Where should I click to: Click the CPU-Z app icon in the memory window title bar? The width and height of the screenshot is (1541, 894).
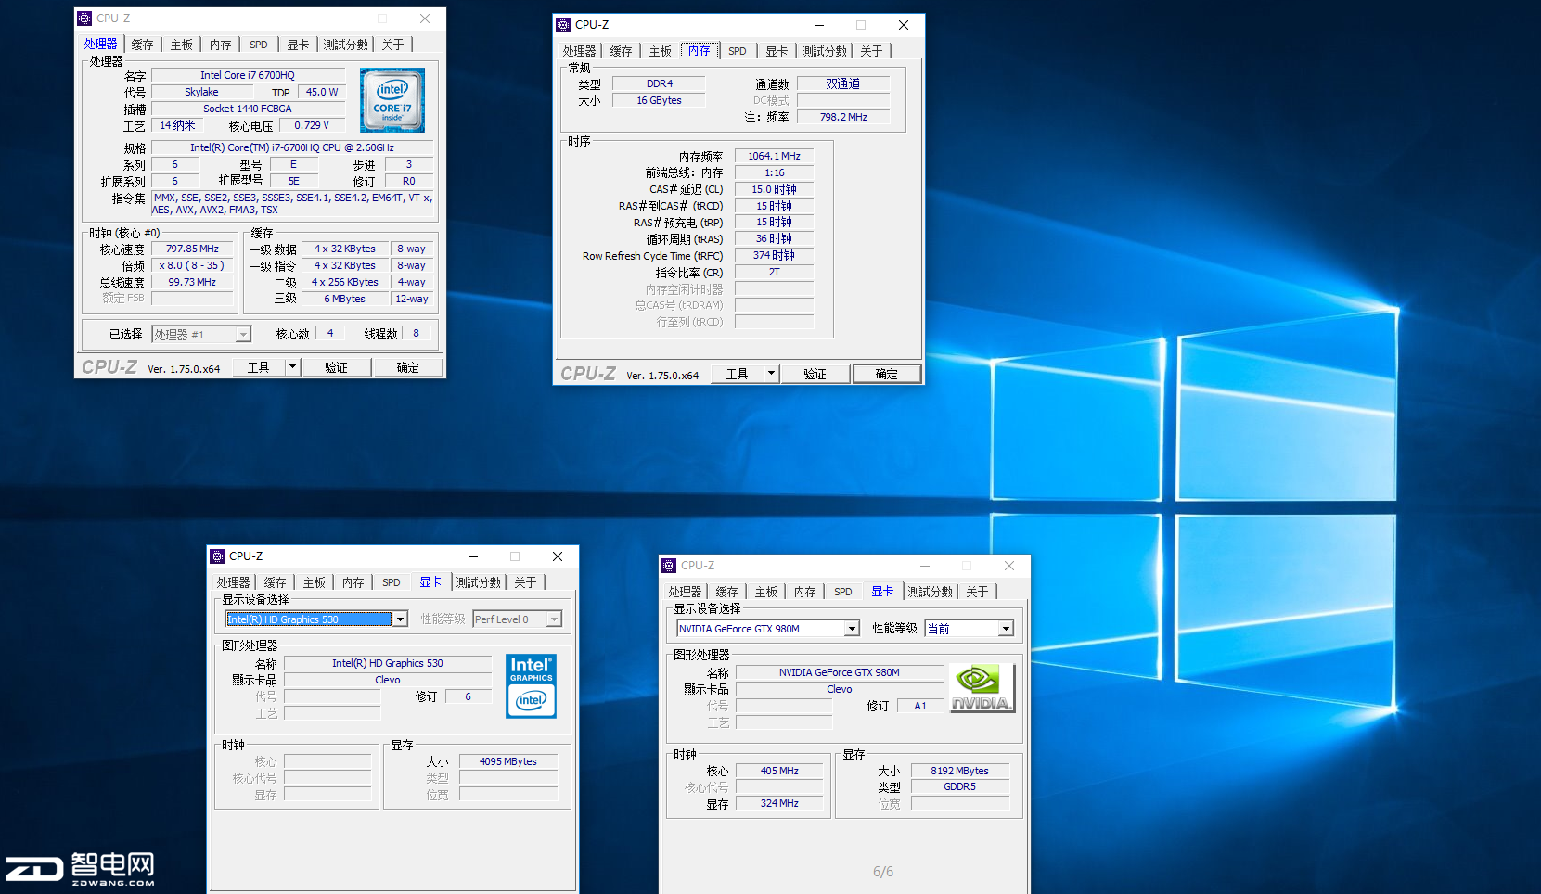563,25
